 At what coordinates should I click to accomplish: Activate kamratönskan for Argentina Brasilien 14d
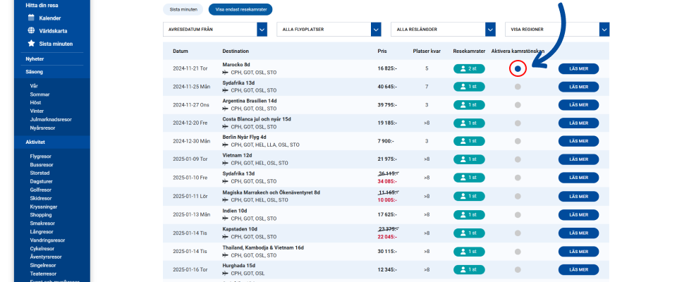pos(518,105)
